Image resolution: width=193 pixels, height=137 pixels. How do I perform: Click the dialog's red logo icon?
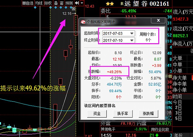click(83, 22)
